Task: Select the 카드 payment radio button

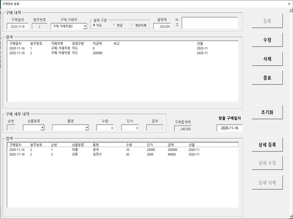Action: point(94,25)
